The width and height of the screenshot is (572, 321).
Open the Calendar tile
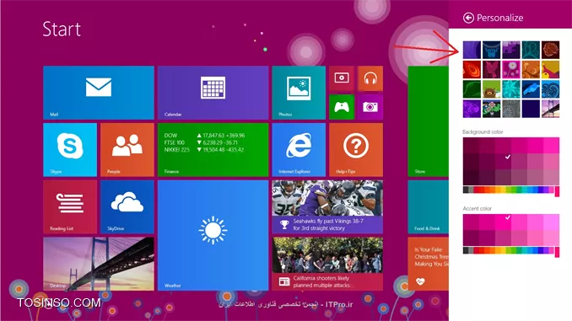tap(213, 93)
